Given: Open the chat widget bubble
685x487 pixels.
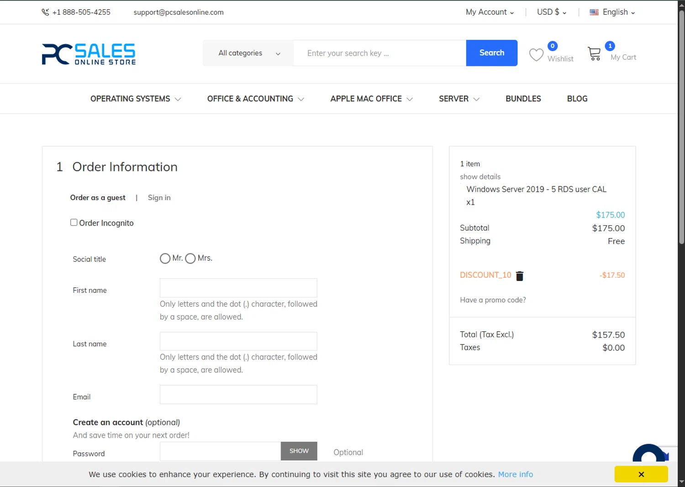Looking at the screenshot, I should 648,453.
